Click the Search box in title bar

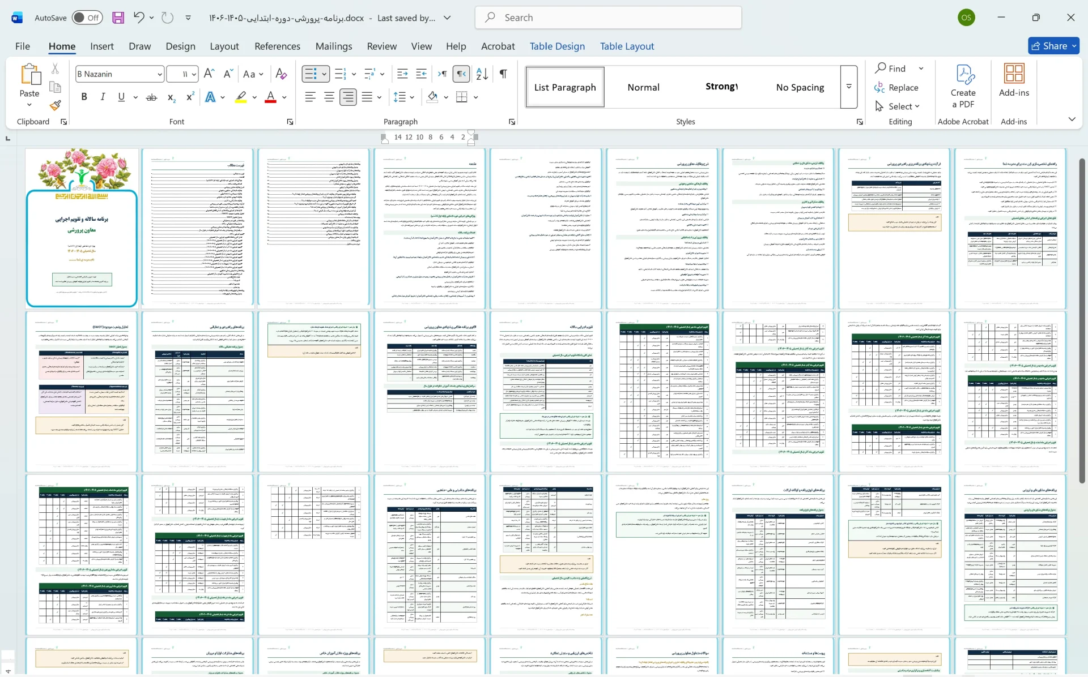[608, 18]
